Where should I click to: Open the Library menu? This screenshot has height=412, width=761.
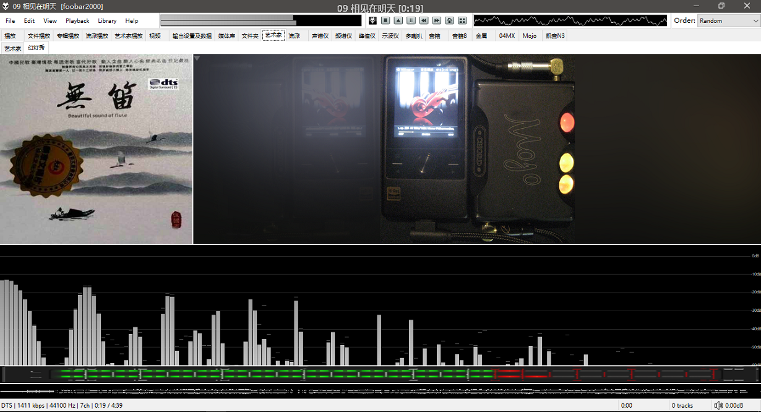107,21
